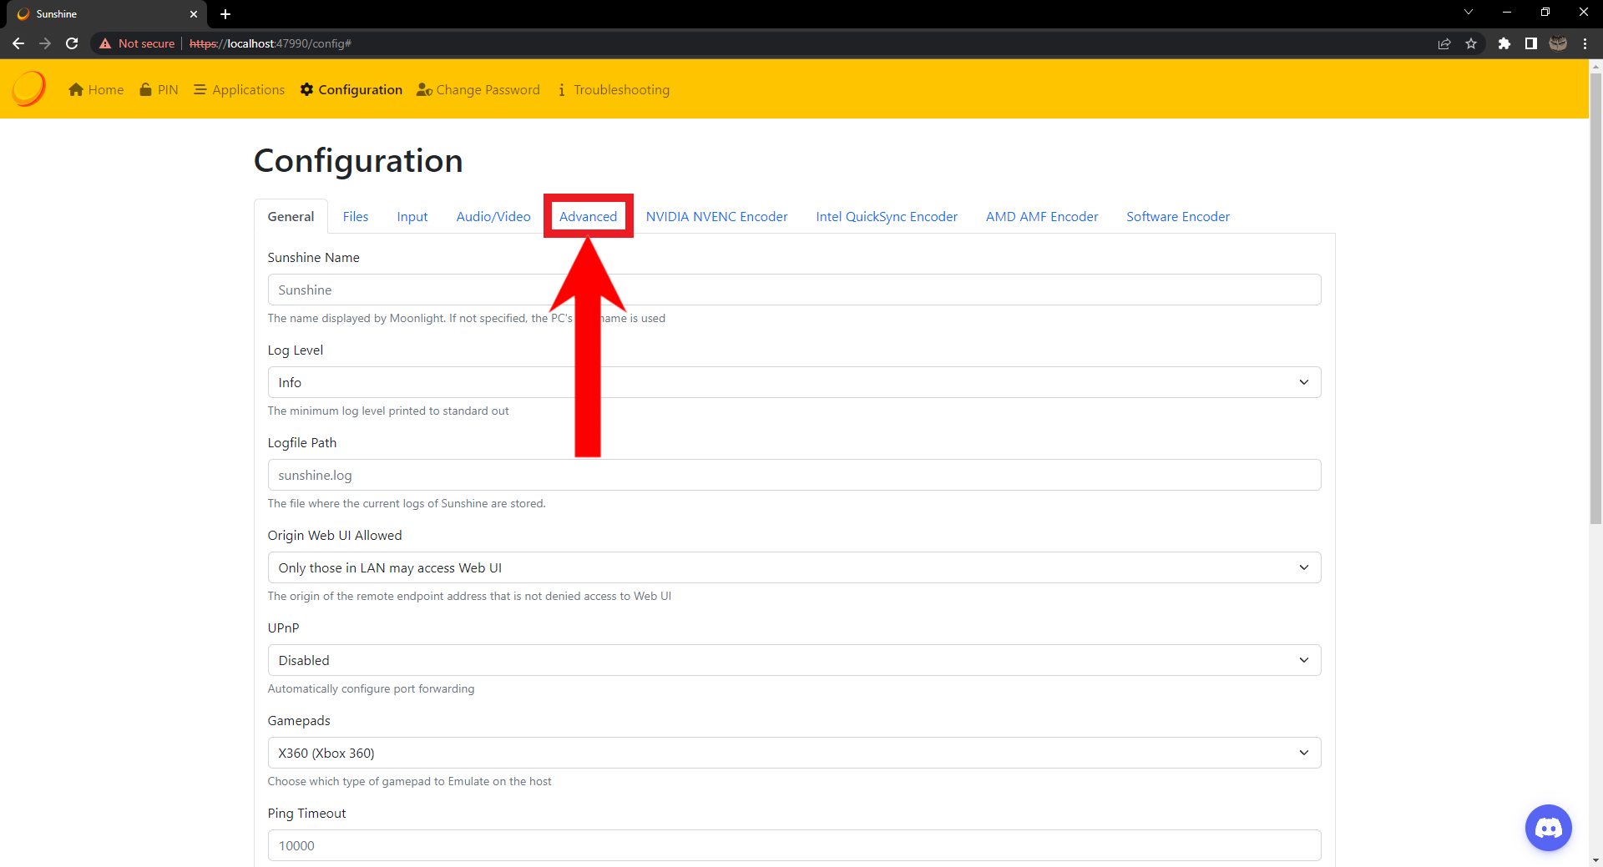Expand the UPnP dropdown
The image size is (1603, 867).
(794, 660)
